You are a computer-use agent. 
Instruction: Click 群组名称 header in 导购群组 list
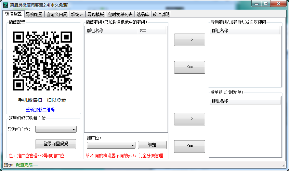[245, 30]
